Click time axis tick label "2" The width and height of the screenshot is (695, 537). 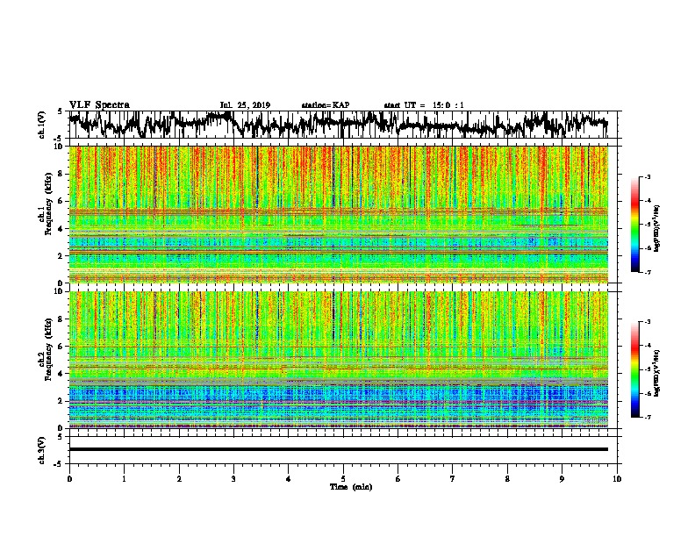tap(179, 479)
